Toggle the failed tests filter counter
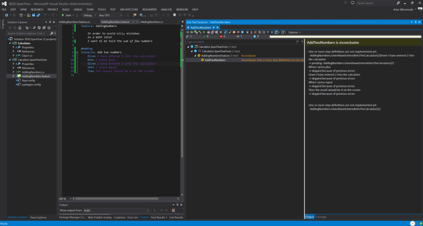Image resolution: width=423 pixels, height=226 pixels. coord(223,37)
